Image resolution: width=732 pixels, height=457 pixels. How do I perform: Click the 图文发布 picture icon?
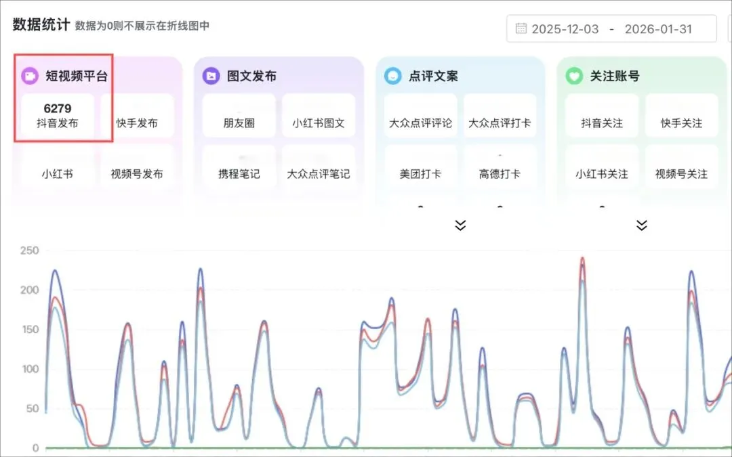(211, 76)
